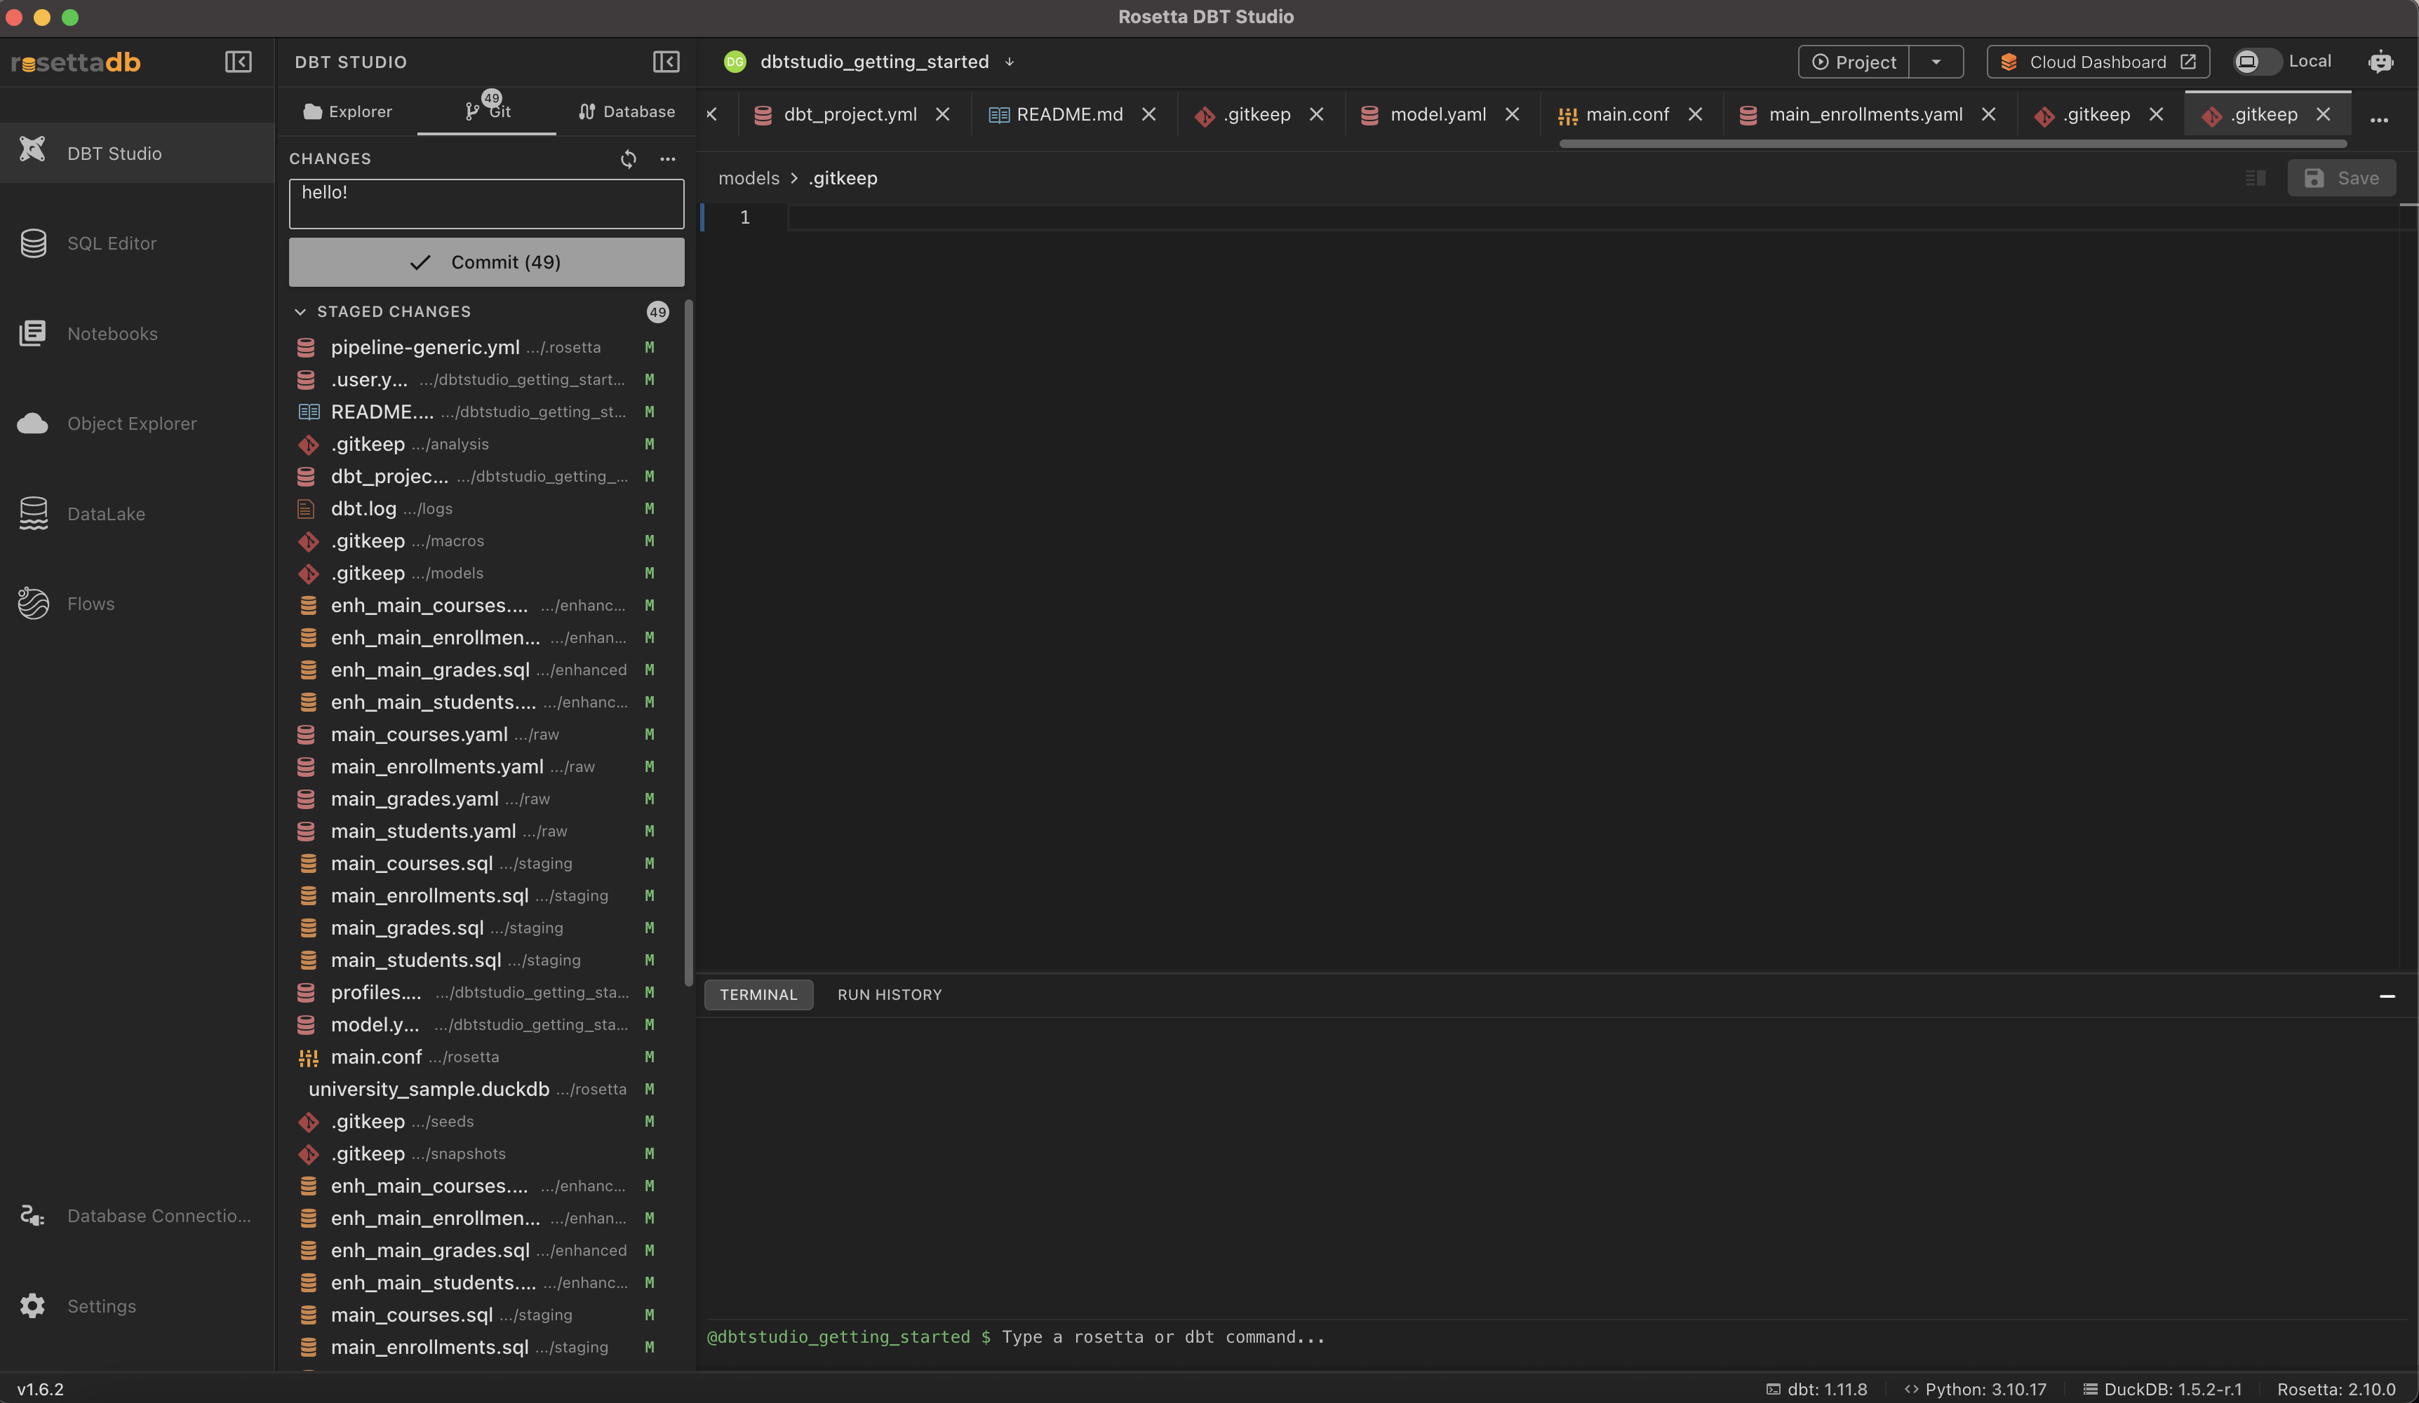The image size is (2419, 1403).
Task: Close the README.md tab
Action: [x=1148, y=114]
